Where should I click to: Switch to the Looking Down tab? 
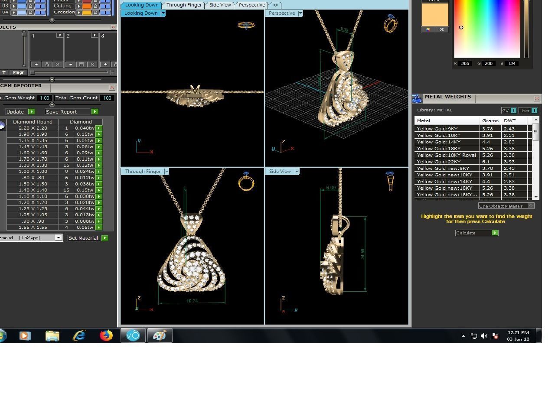pyautogui.click(x=141, y=5)
